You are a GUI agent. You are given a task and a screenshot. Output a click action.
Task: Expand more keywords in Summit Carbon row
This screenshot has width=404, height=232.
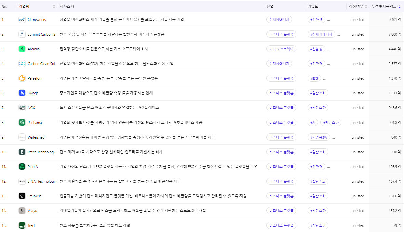tap(339, 35)
